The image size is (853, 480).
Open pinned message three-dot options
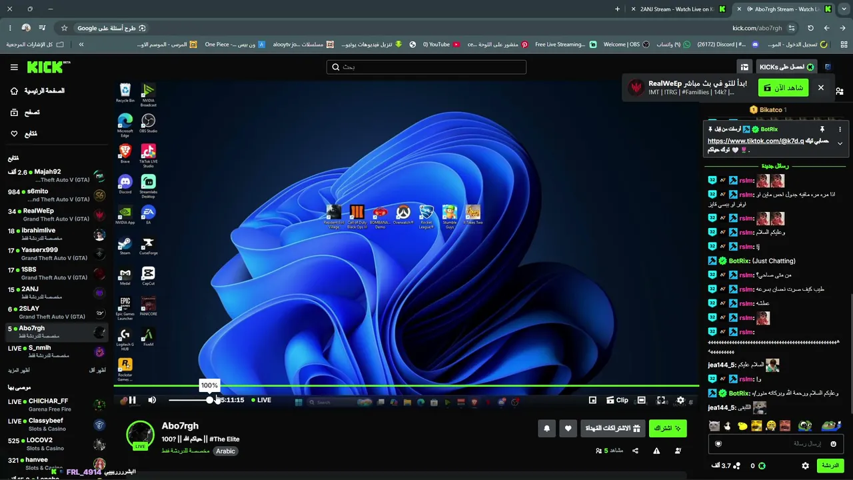tap(840, 129)
